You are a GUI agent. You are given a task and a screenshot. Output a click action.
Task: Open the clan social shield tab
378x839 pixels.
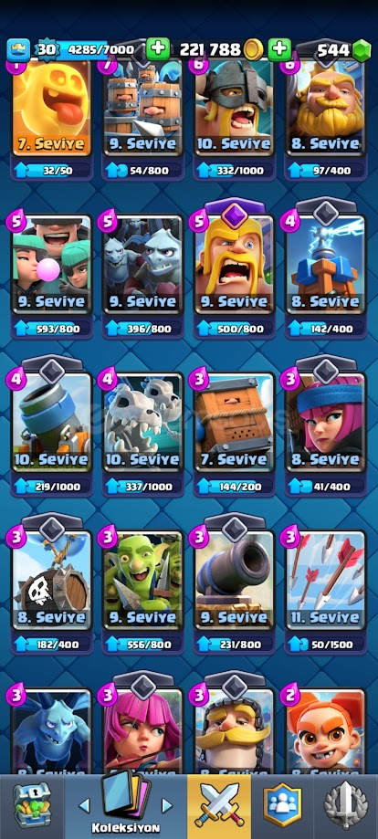(x=283, y=806)
